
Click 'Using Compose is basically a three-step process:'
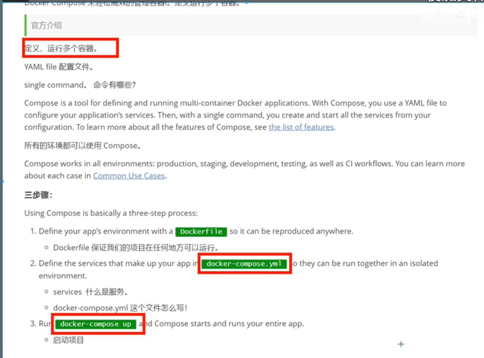pos(111,213)
